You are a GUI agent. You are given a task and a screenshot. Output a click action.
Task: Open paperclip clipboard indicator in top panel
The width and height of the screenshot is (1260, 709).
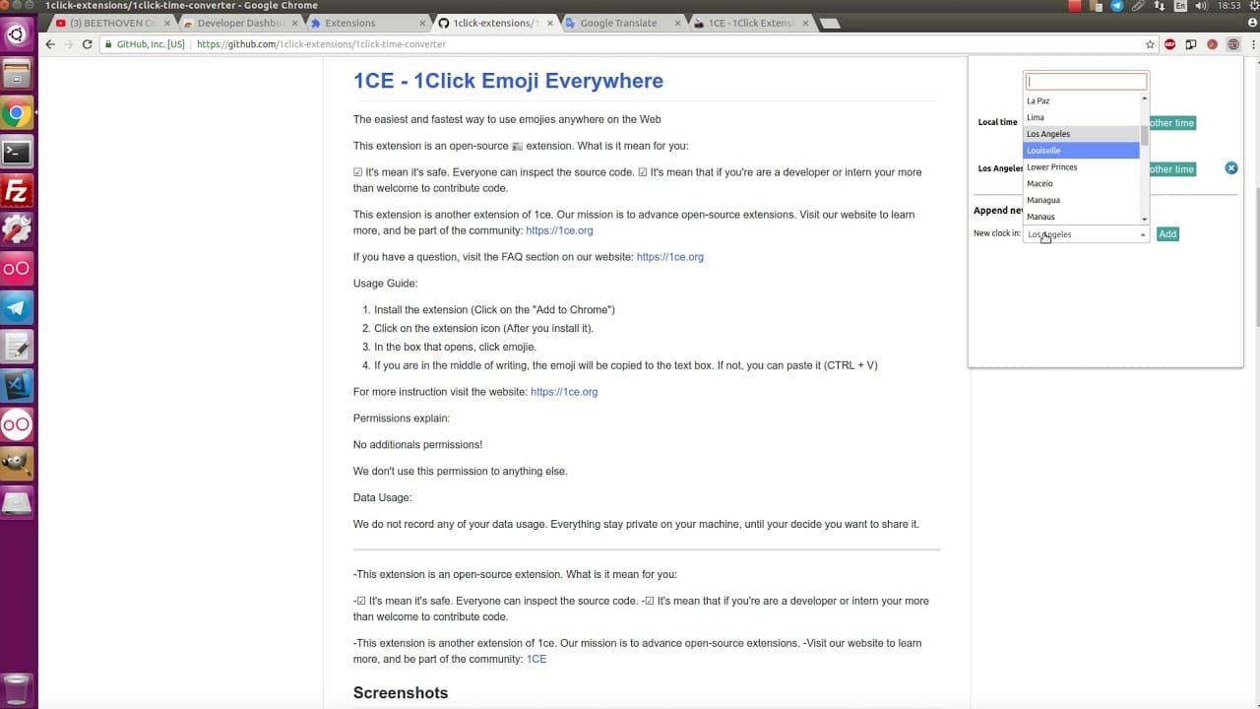pos(1138,6)
